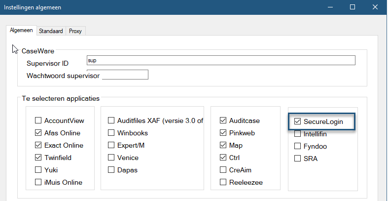
Task: Enable the AccountView checkbox
Action: [38, 121]
